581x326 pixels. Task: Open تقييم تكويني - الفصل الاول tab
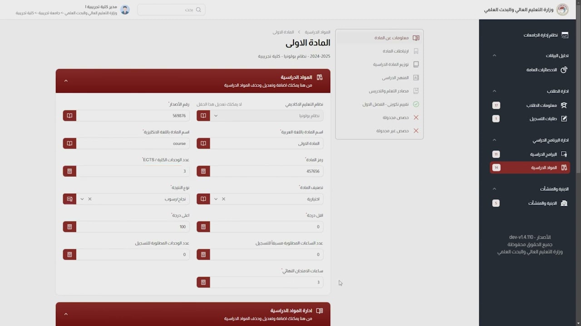[379, 104]
